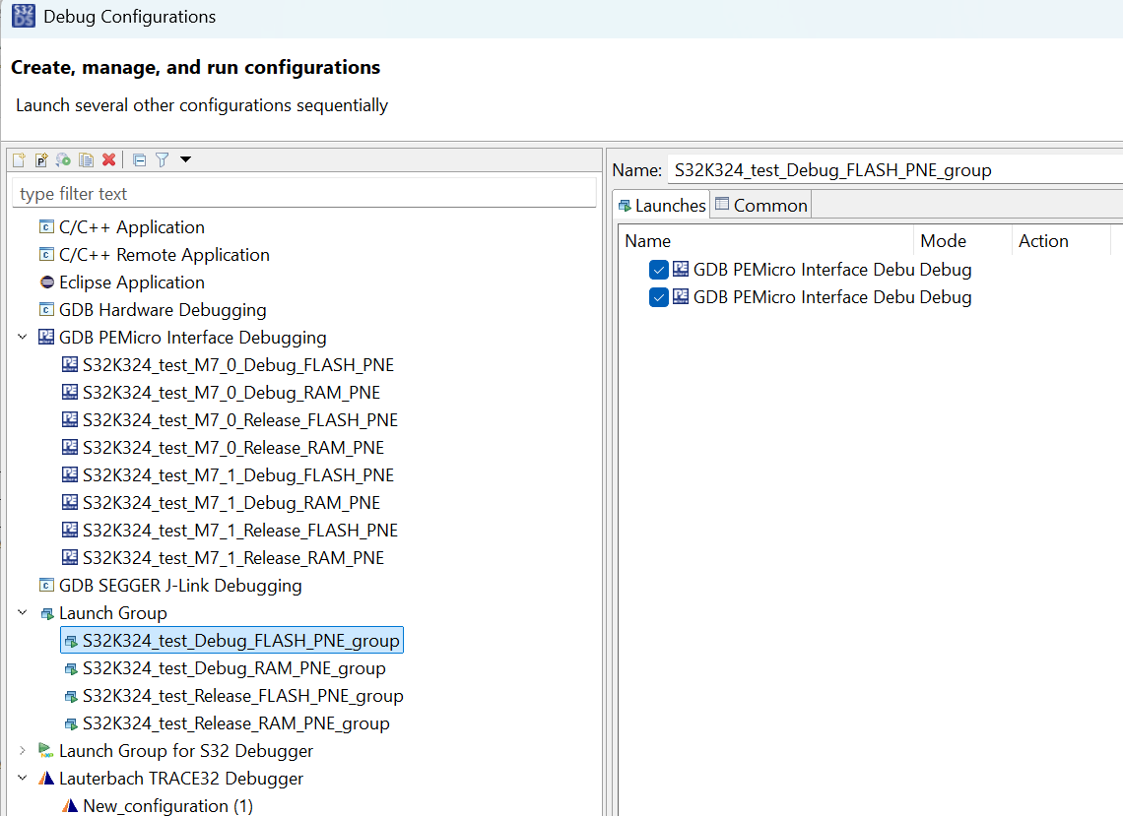
Task: Uncheck the second GDB PEMicro launch checkbox
Action: [x=659, y=297]
